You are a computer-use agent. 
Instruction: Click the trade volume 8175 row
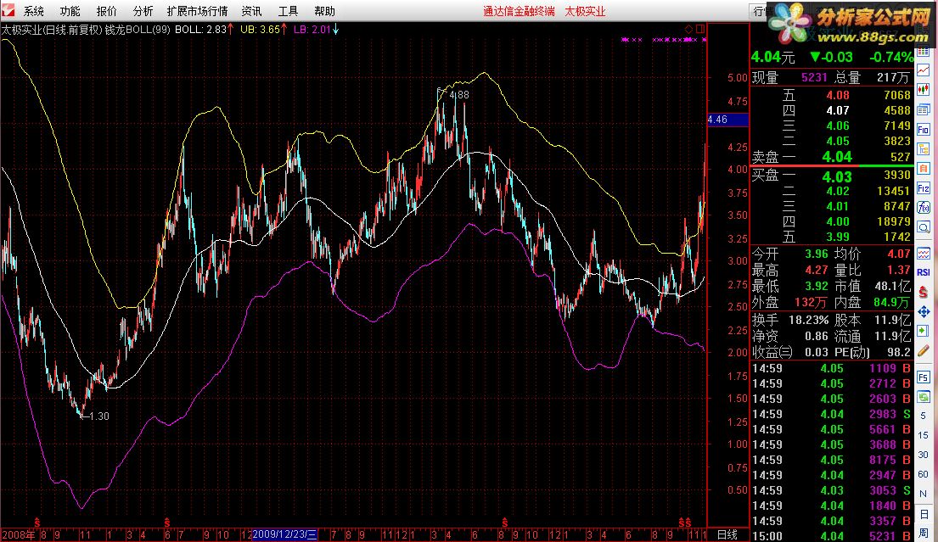coord(832,460)
